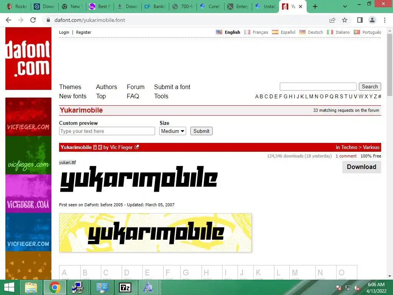The image size is (393, 295).
Task: Open the Submit a font page
Action: (172, 87)
